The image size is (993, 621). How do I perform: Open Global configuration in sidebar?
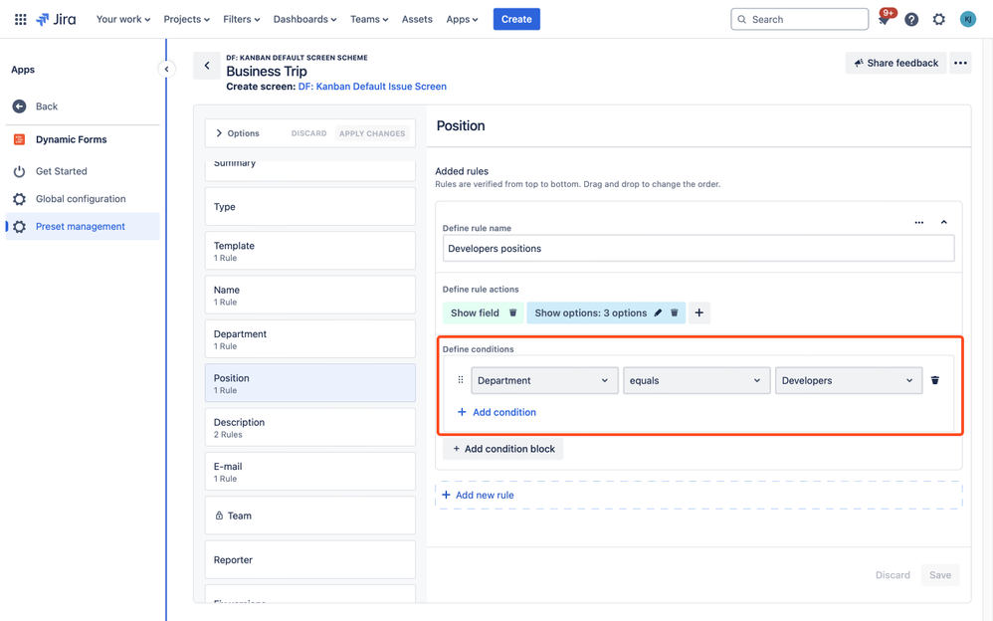pyautogui.click(x=83, y=199)
